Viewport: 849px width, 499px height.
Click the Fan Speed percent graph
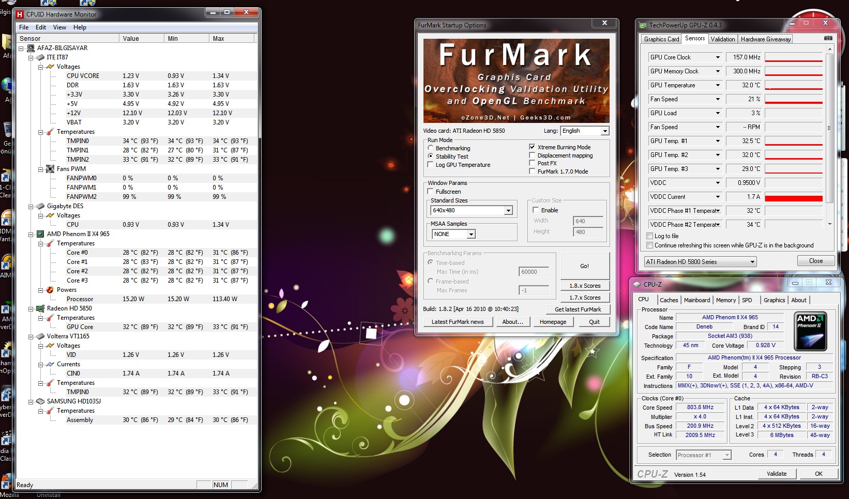click(794, 99)
